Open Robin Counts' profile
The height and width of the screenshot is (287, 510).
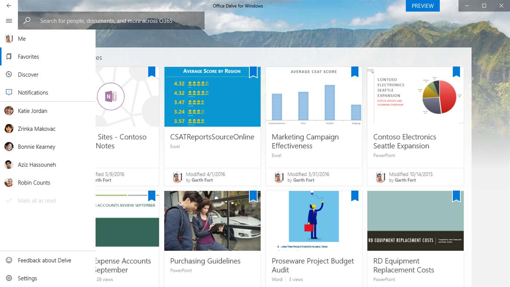coord(48,183)
